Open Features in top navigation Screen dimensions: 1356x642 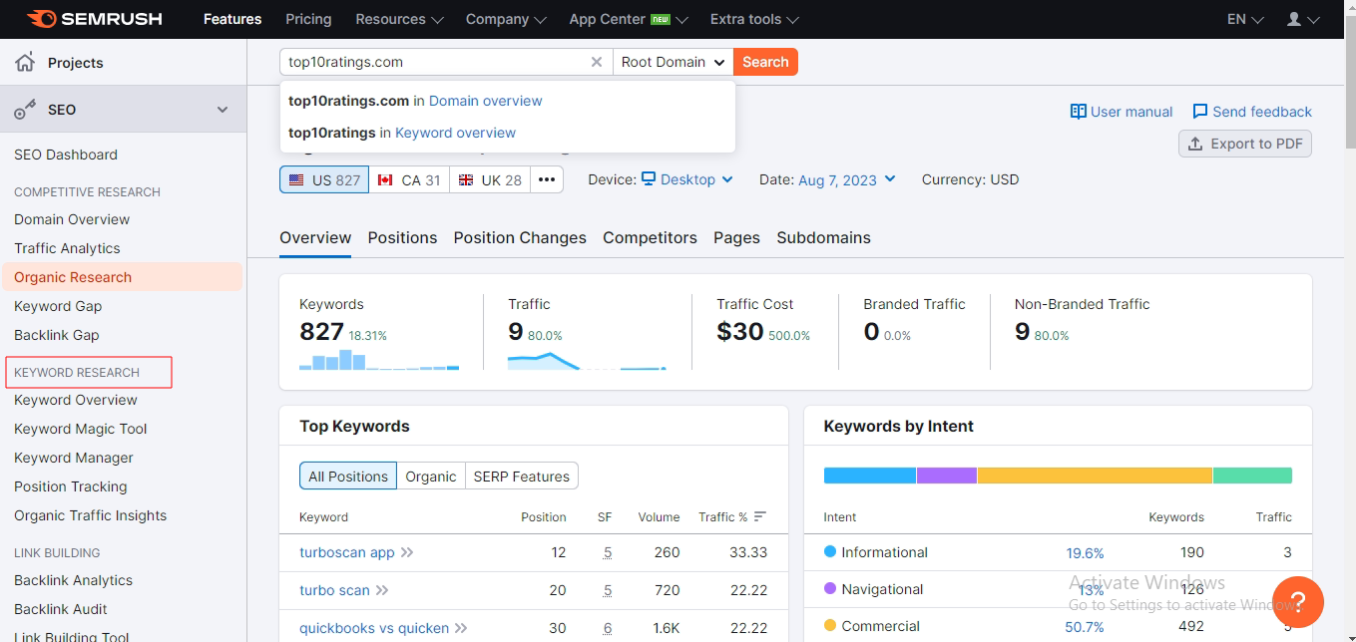coord(232,19)
